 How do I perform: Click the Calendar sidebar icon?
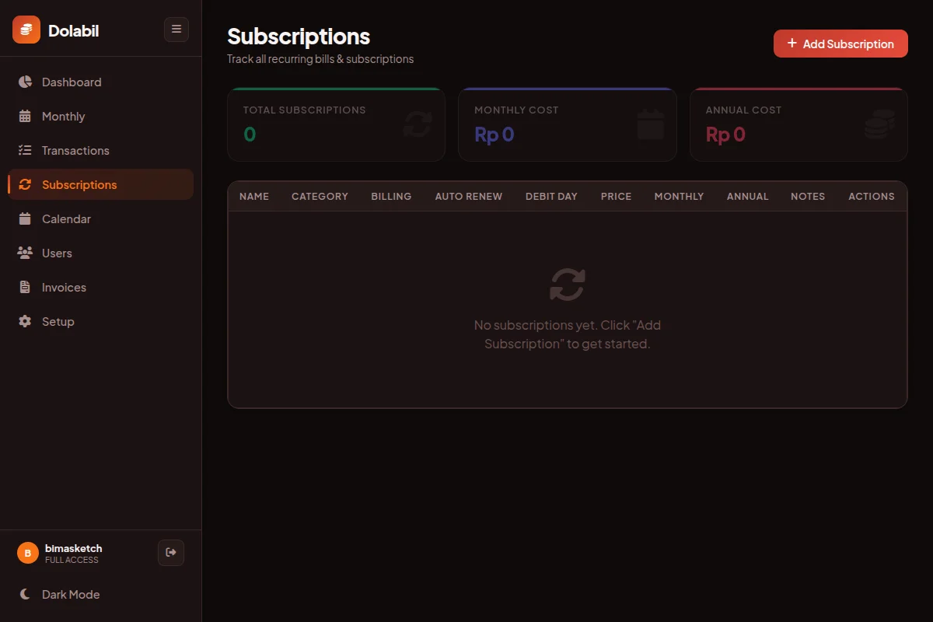point(26,218)
